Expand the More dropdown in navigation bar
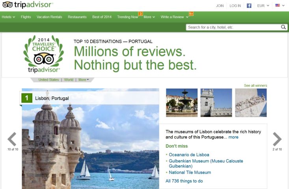Image resolution: width=289 pixels, height=189 pixels. [149, 17]
